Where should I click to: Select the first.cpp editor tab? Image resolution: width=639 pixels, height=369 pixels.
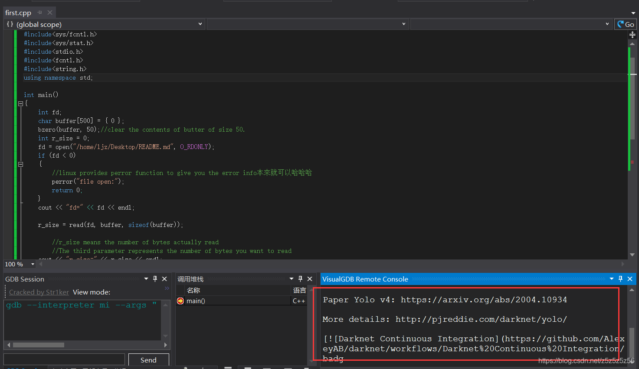click(x=18, y=13)
